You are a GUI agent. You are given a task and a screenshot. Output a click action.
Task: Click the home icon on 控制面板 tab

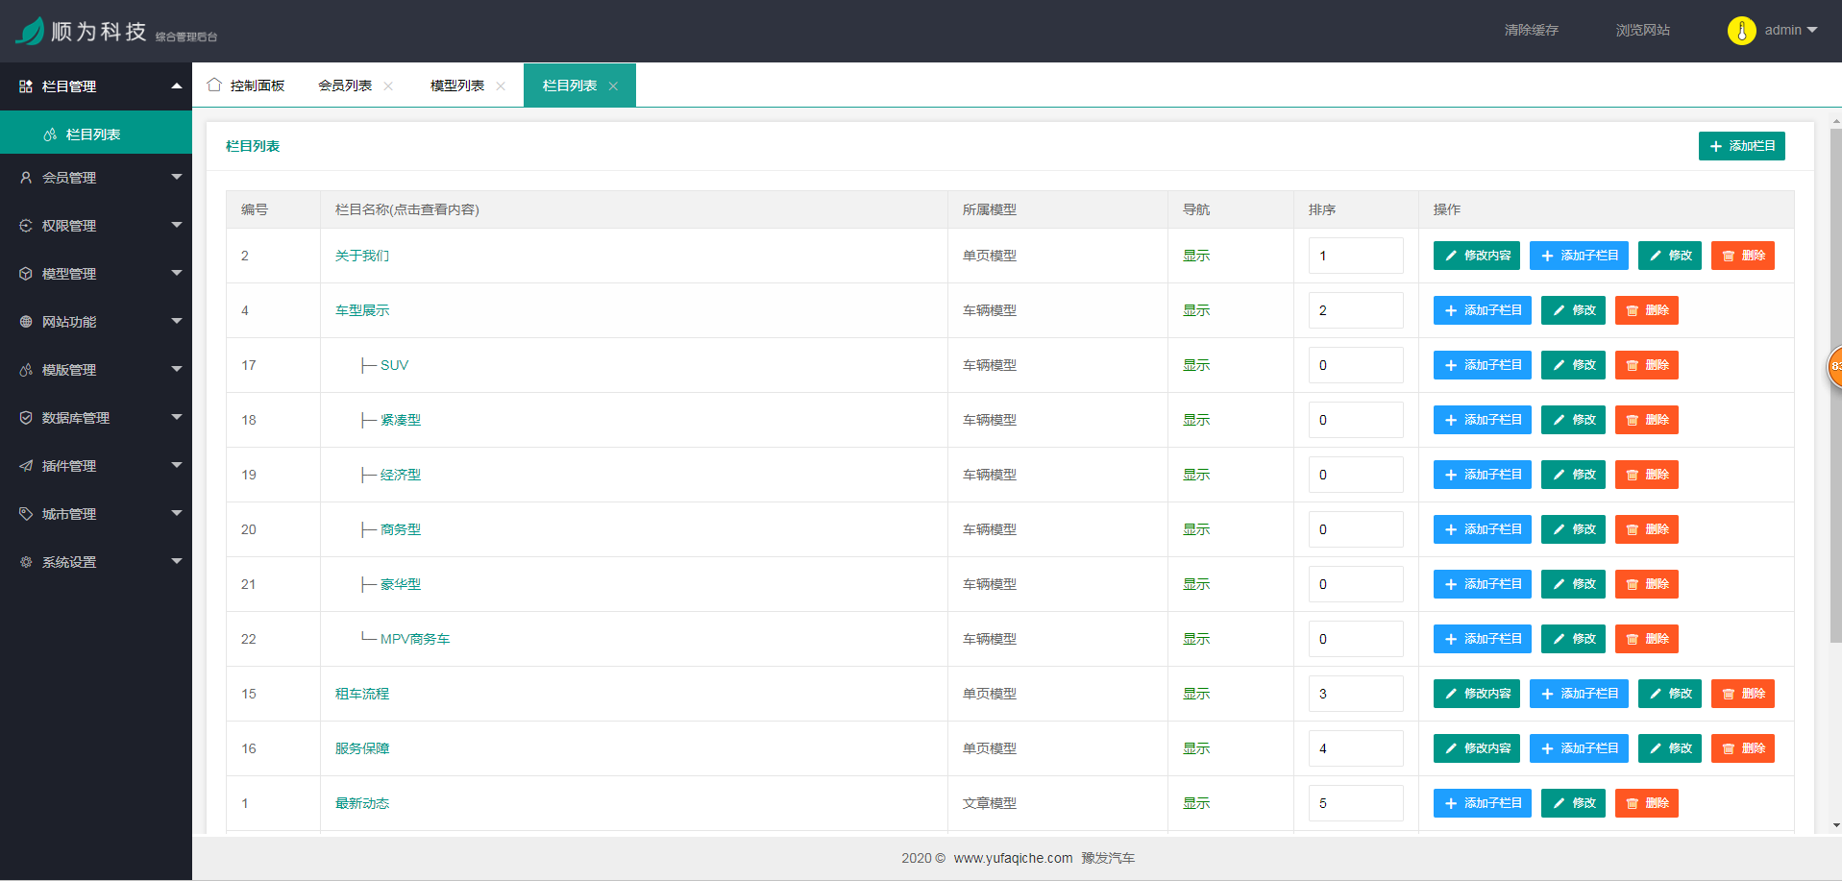click(x=214, y=85)
